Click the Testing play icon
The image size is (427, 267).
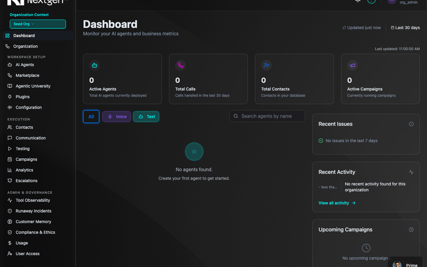tap(10, 149)
